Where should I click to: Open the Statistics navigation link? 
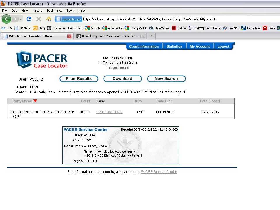(x=174, y=46)
